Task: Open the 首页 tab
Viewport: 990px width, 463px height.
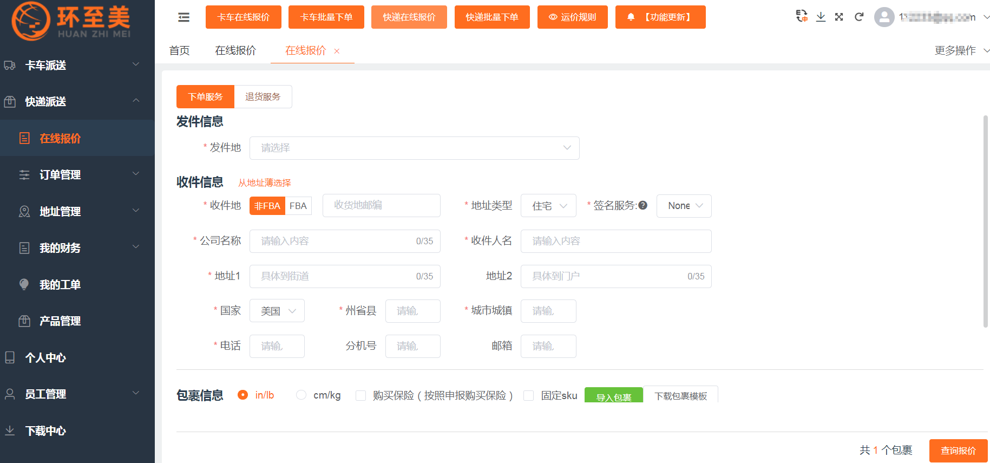Action: [x=179, y=51]
